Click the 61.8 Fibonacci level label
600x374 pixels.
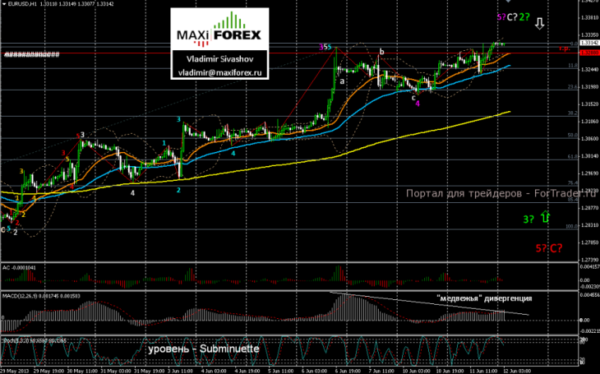coord(572,156)
